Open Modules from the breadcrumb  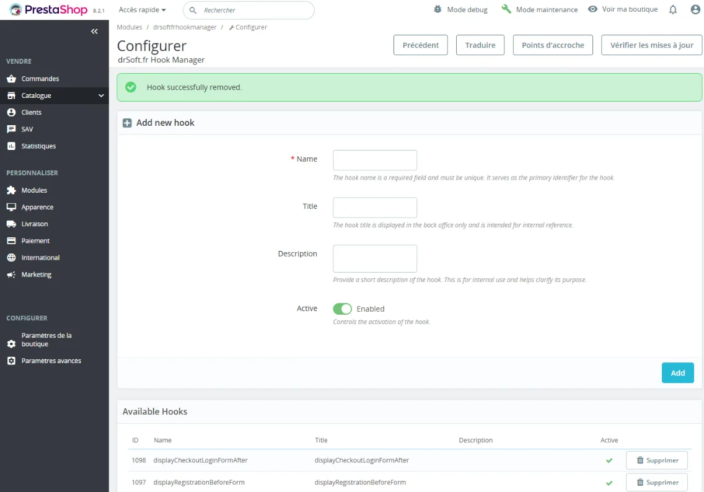click(129, 27)
